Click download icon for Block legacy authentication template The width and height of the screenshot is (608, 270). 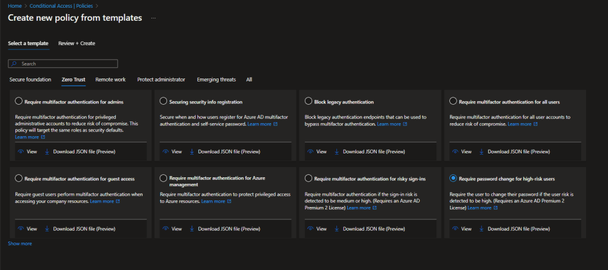coord(336,152)
